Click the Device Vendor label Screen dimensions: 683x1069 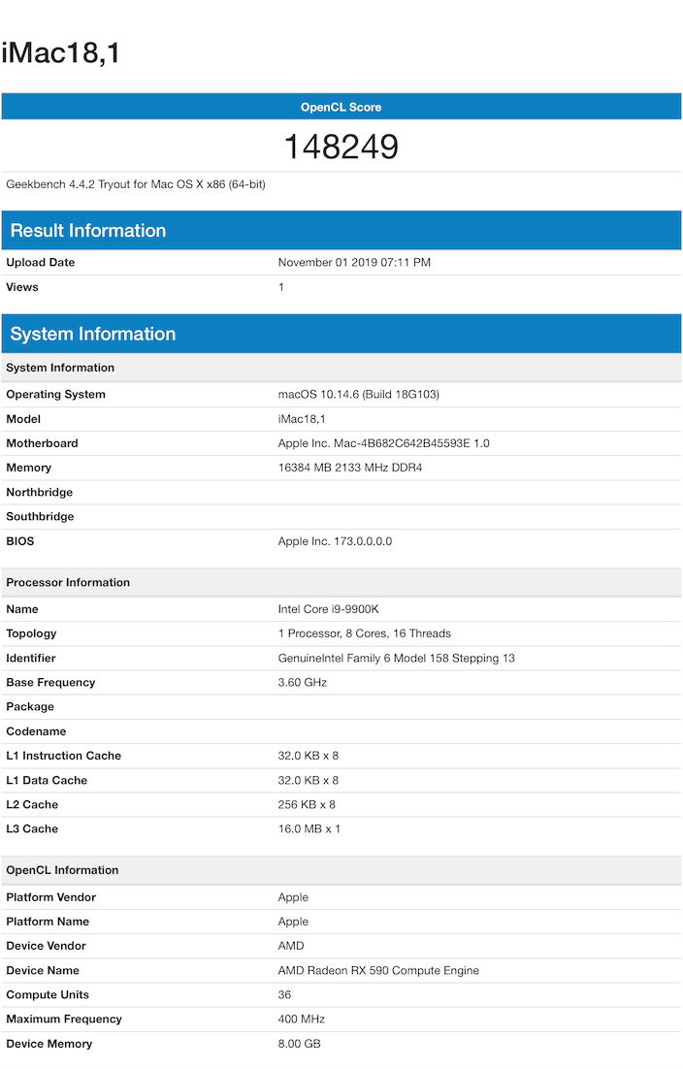pyautogui.click(x=46, y=946)
